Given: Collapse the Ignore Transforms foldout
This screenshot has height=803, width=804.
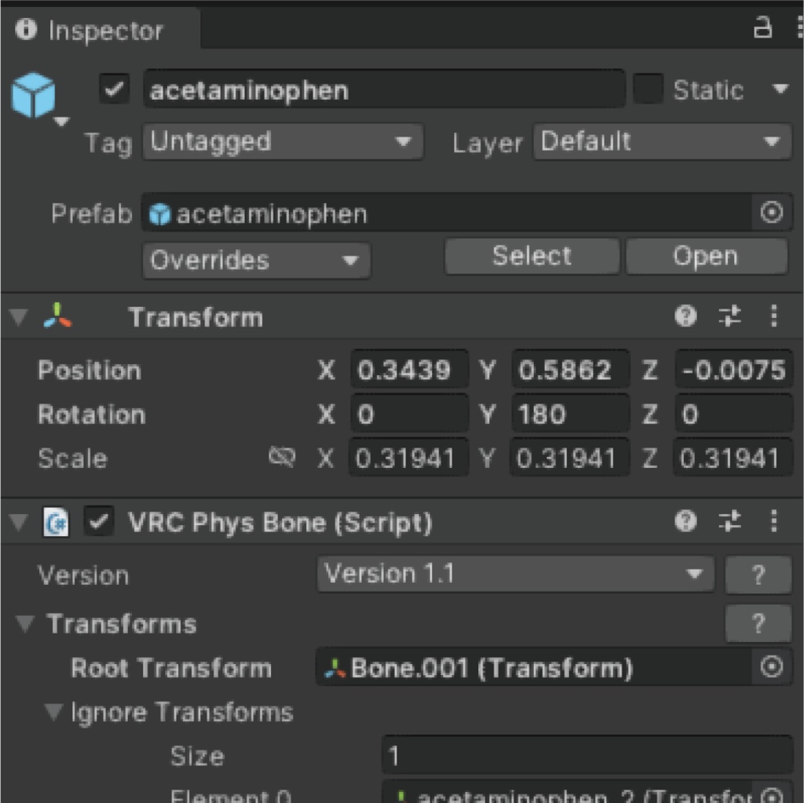Looking at the screenshot, I should 53,711.
